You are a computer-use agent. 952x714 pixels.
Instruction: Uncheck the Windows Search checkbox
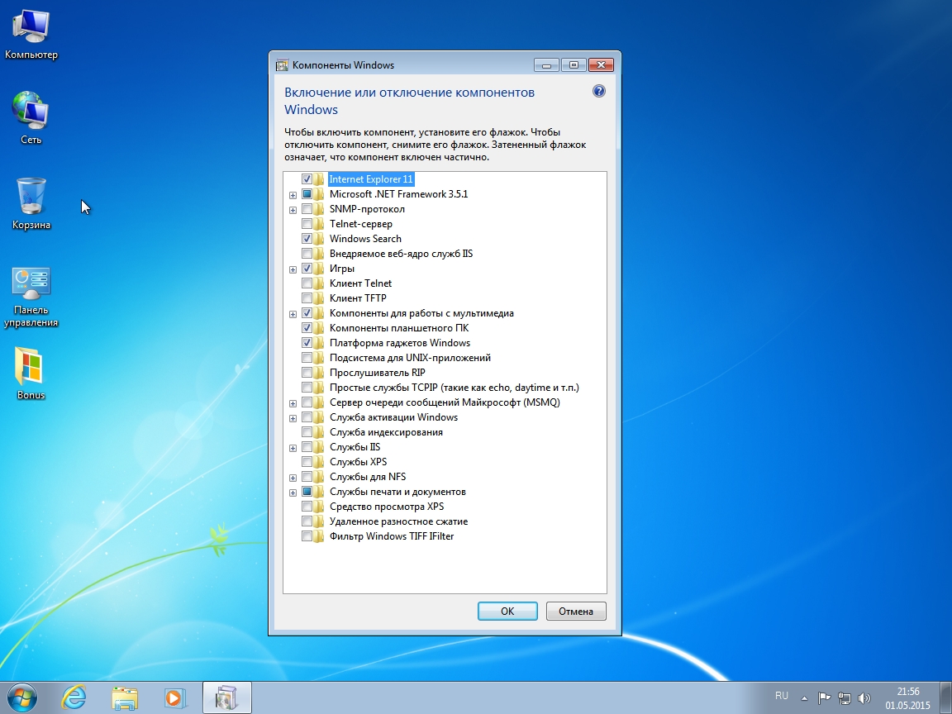point(307,239)
